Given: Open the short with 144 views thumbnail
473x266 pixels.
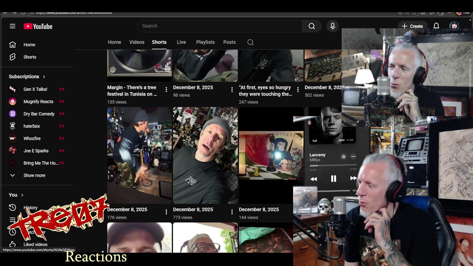Looking at the screenshot, I should pyautogui.click(x=271, y=155).
